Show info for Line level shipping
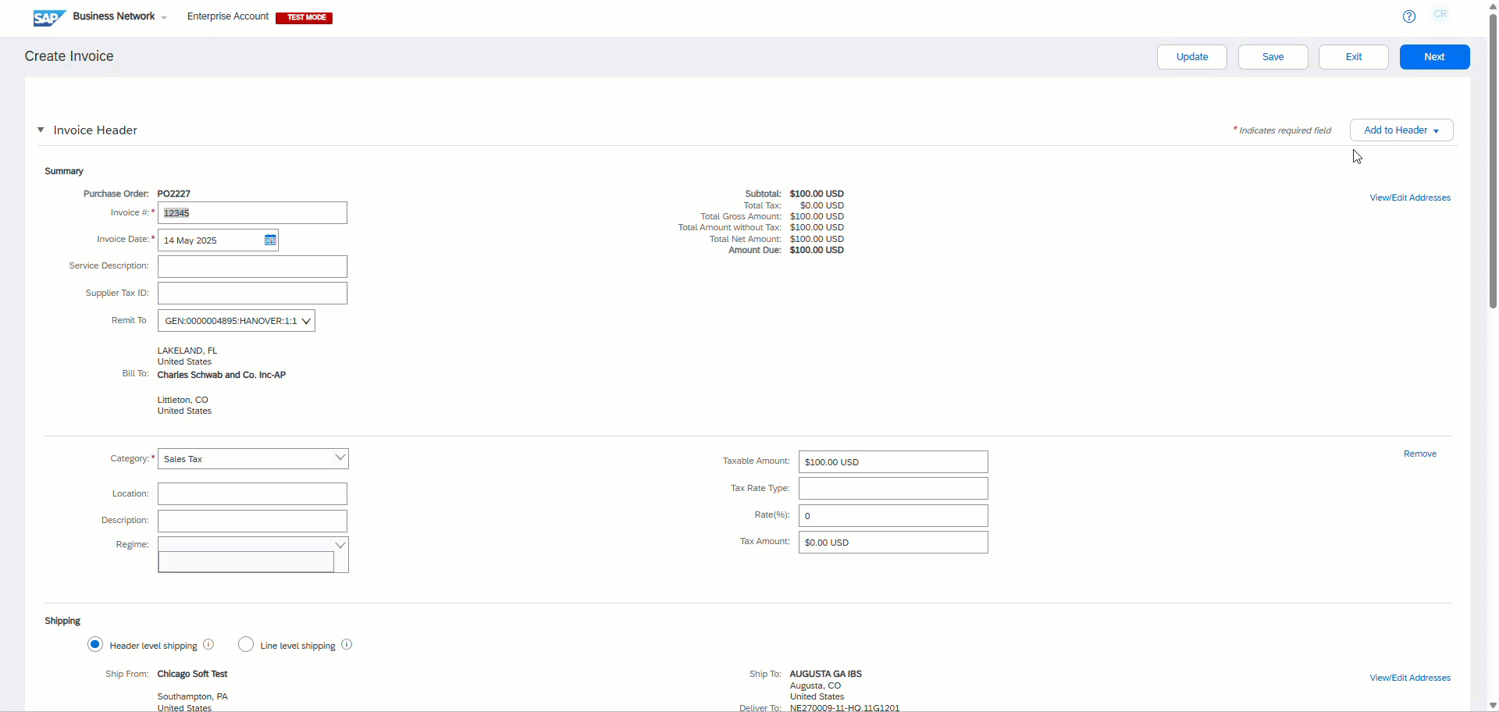 [x=347, y=645]
